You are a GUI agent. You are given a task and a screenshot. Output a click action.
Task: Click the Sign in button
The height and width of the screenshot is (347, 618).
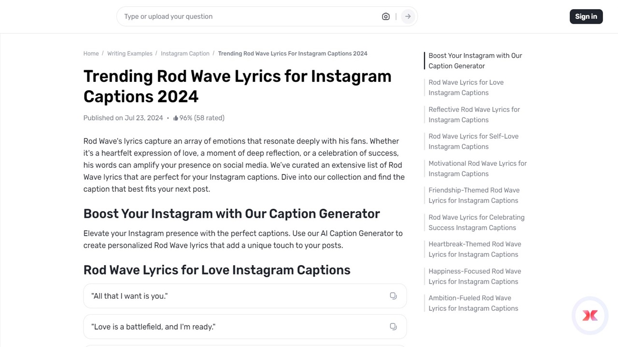586,16
